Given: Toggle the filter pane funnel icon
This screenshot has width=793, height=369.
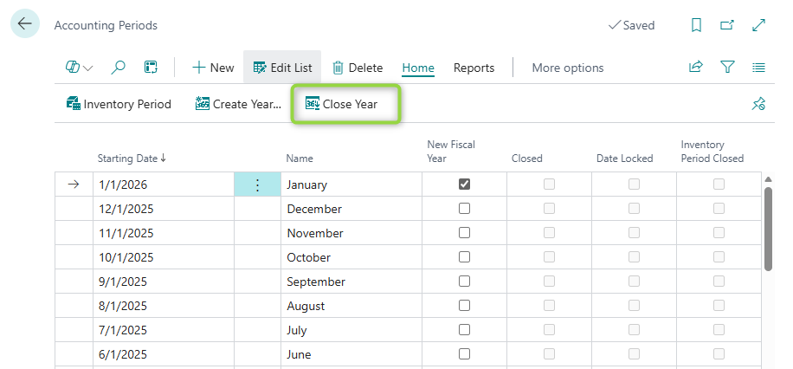Looking at the screenshot, I should pyautogui.click(x=727, y=68).
